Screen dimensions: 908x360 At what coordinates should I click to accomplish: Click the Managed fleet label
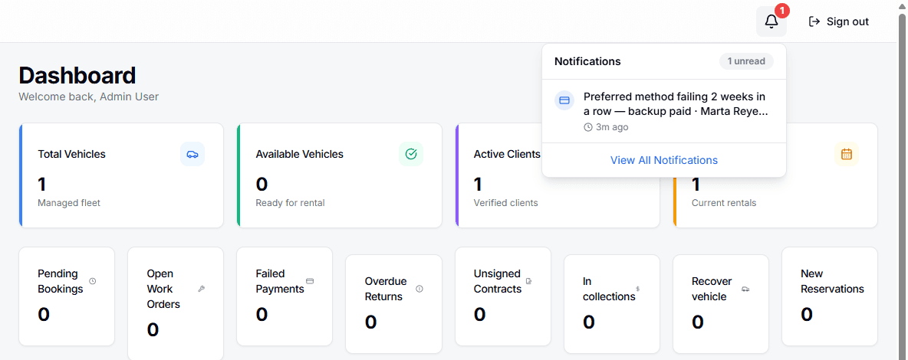(x=69, y=203)
